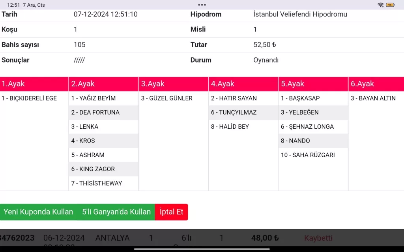The height and width of the screenshot is (252, 404).
Task: Open the 4.Ayak column header
Action: click(x=243, y=84)
